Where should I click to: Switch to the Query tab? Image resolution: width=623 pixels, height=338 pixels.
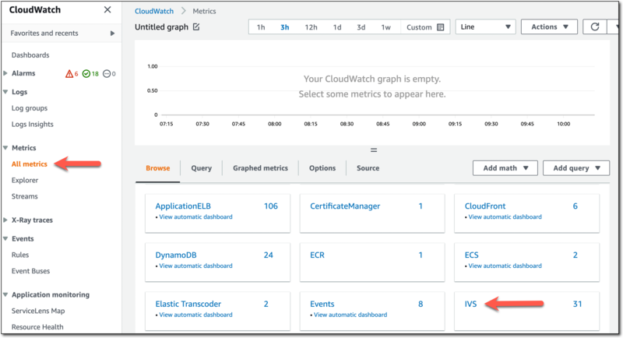202,168
